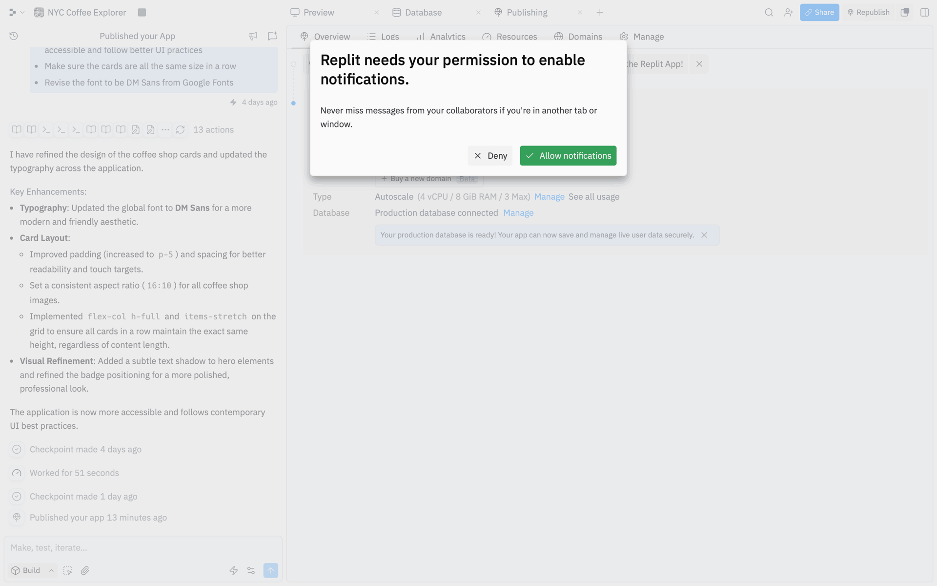Open the Manage sub-tab

[641, 37]
